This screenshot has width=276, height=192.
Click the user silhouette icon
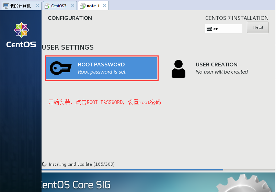(178, 68)
